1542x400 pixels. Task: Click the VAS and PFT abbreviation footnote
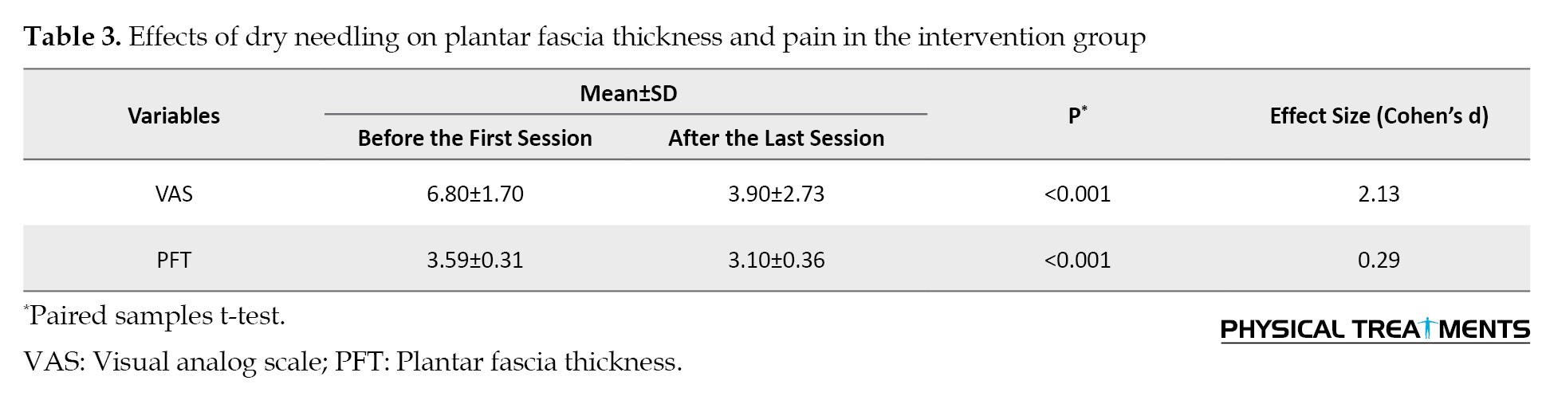point(353,362)
